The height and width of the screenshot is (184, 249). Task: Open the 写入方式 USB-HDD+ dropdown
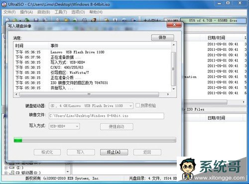point(64,126)
